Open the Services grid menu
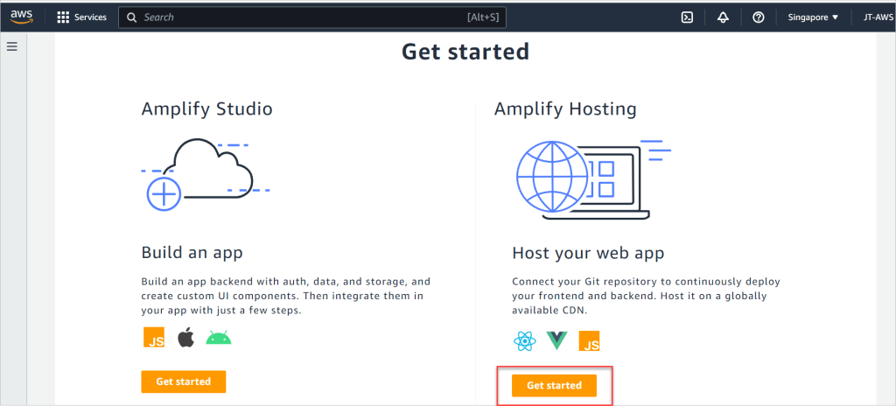 coord(63,17)
